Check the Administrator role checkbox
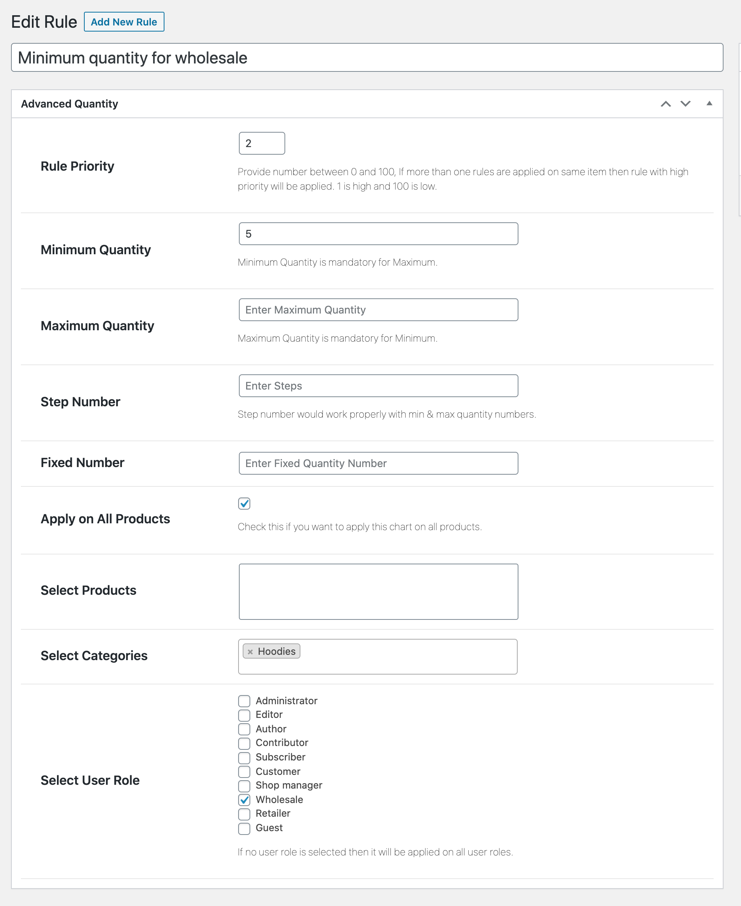This screenshot has width=741, height=906. point(244,701)
